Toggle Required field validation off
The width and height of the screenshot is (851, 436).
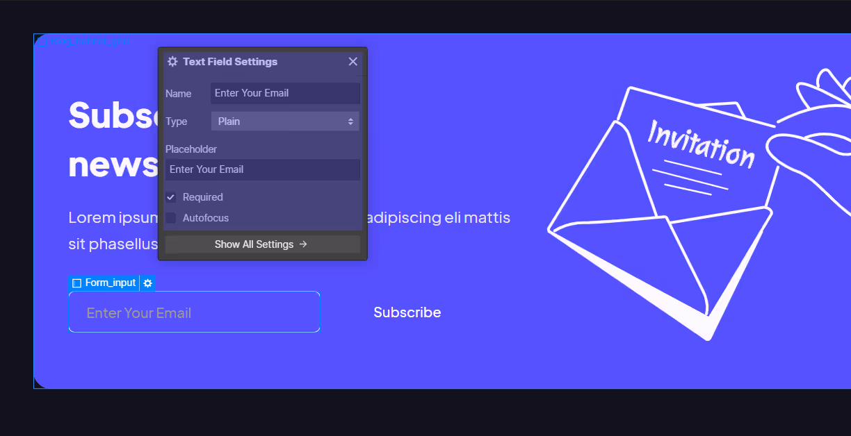pyautogui.click(x=171, y=196)
